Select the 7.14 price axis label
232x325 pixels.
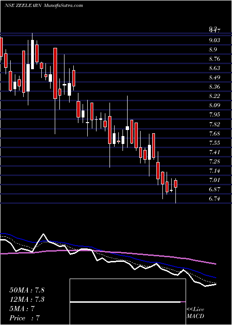click(x=214, y=171)
